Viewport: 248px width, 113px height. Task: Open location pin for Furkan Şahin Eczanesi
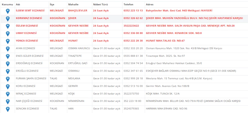(x=8, y=79)
